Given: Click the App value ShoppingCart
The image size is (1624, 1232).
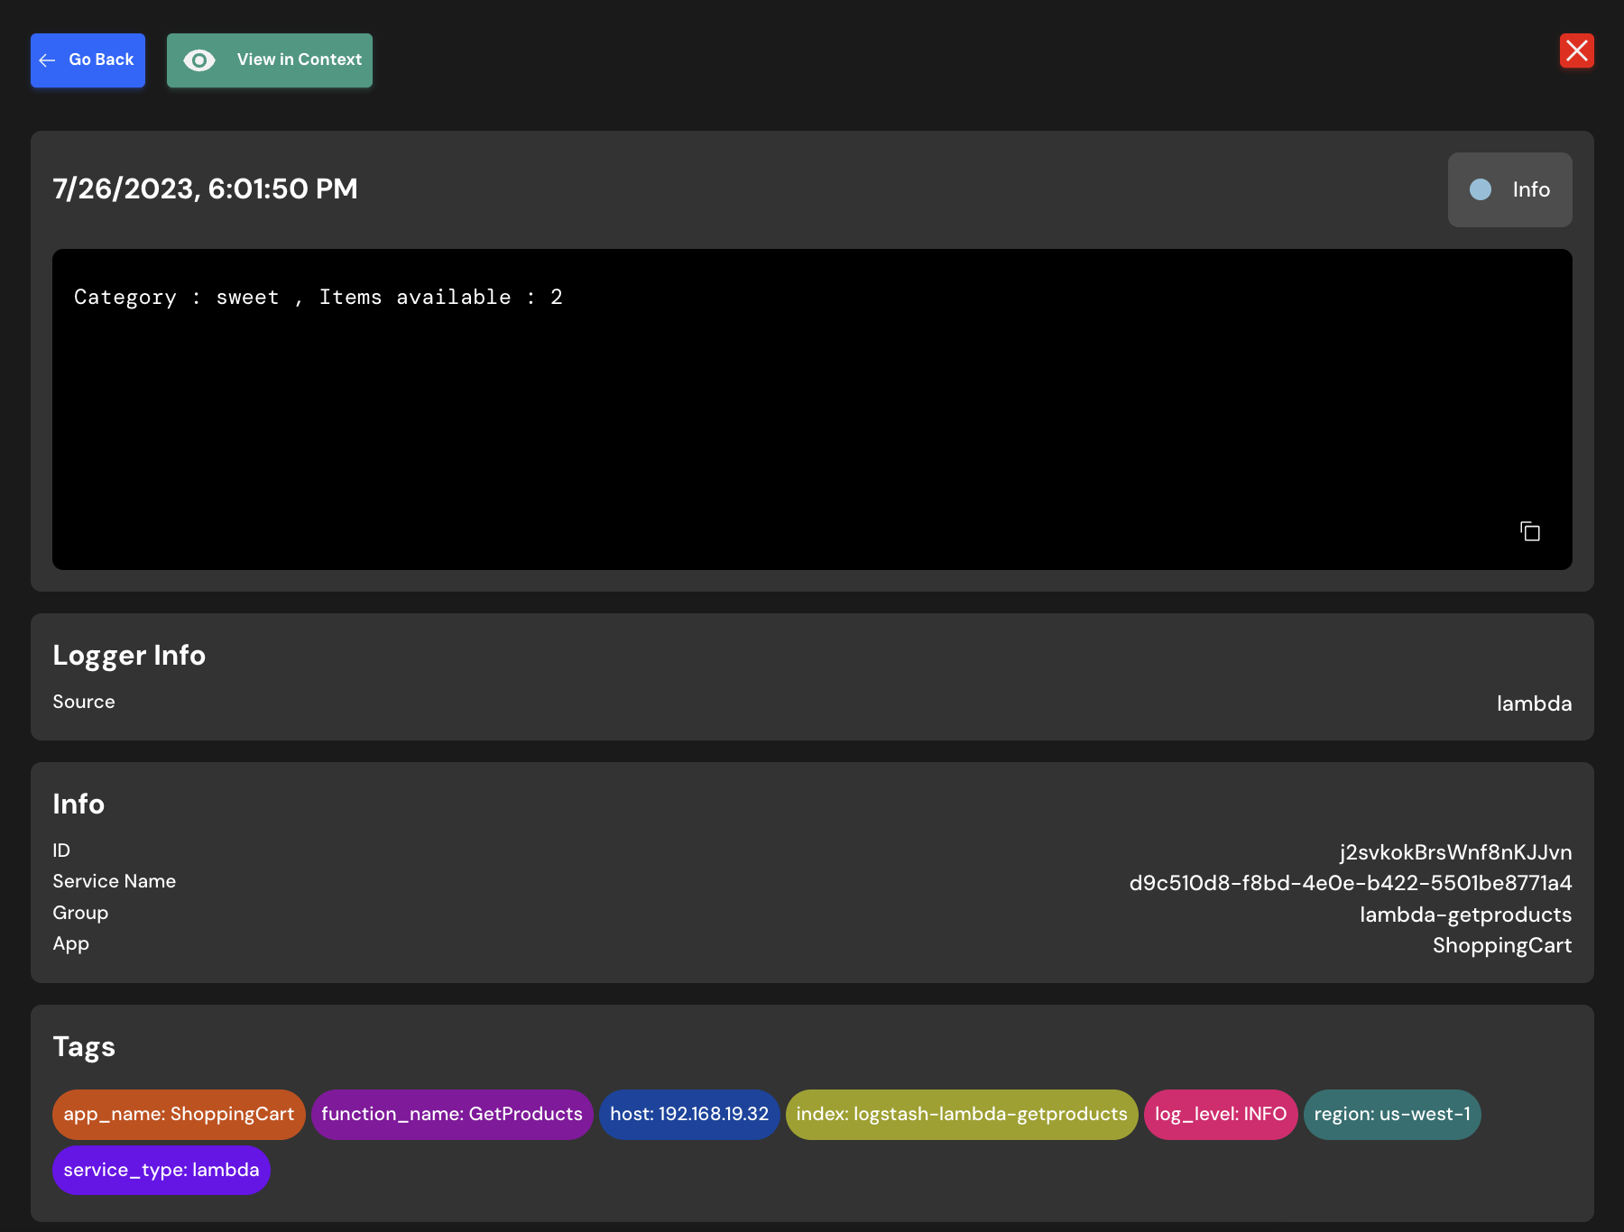Looking at the screenshot, I should (1502, 945).
